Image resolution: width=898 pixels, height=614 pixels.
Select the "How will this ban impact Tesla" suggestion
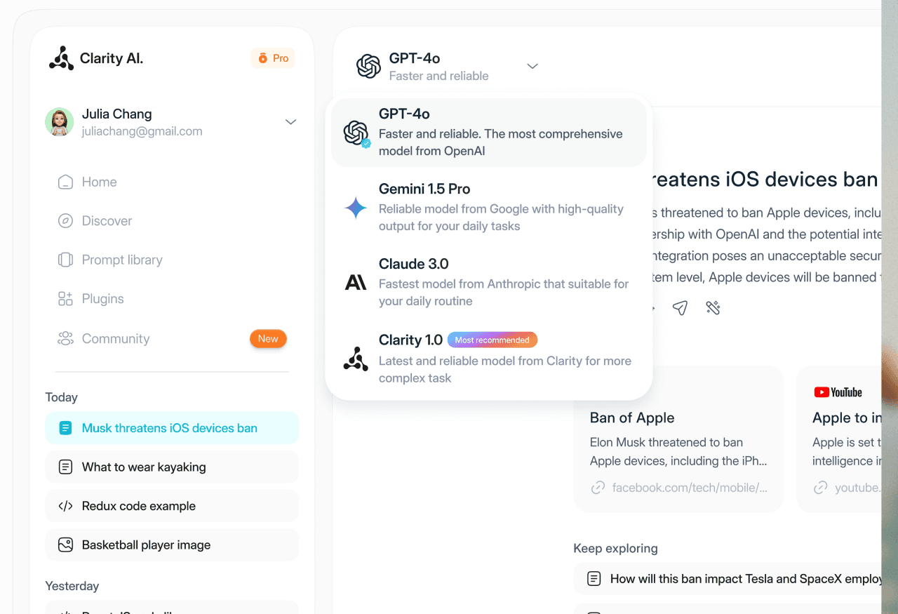click(x=728, y=579)
